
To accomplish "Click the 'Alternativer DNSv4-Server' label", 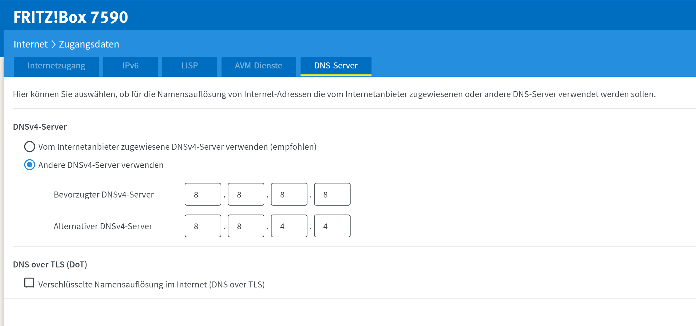I will pyautogui.click(x=103, y=226).
